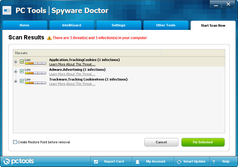Screen dimensions: 238x167
Task: Go to Other Tools tab
Action: click(x=166, y=25)
